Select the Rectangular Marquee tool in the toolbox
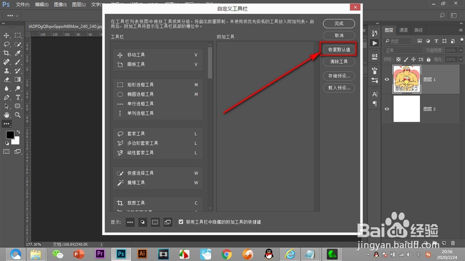 [x=18, y=35]
